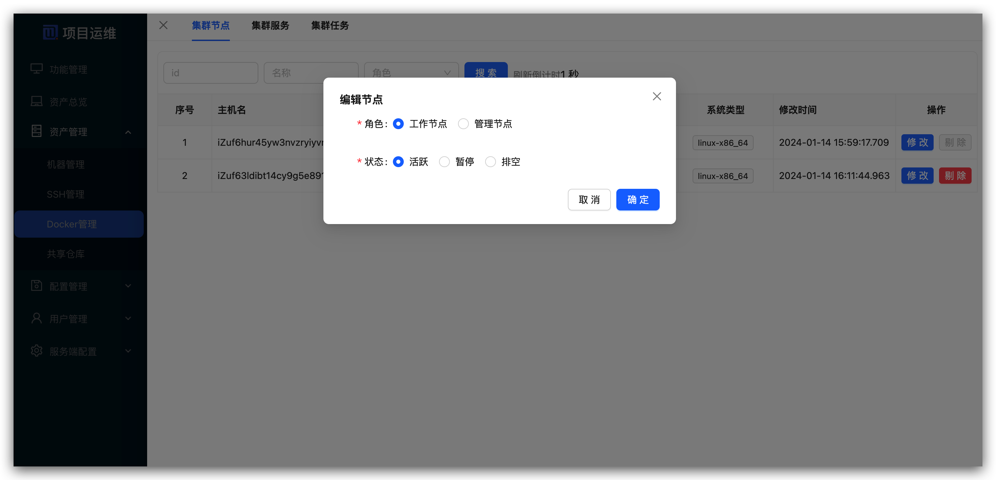Switch to the 集群服务 tab

270,25
